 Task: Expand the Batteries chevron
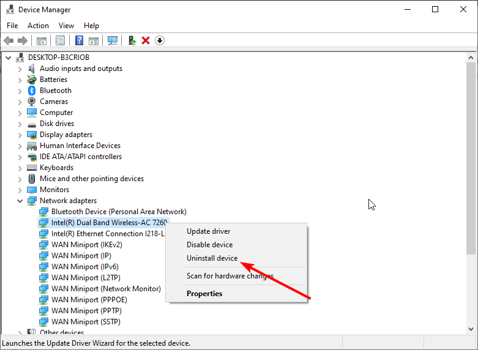pyautogui.click(x=20, y=80)
